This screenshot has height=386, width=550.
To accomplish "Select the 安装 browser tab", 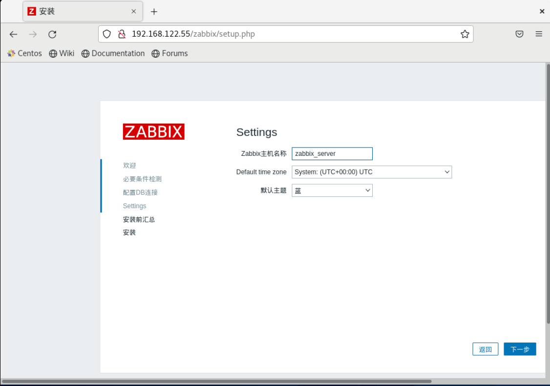I will point(83,11).
